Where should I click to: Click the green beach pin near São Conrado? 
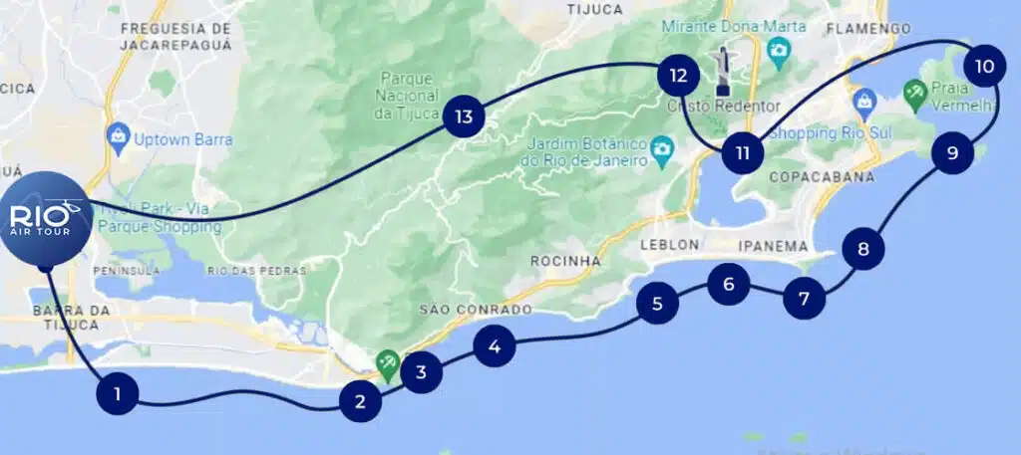(x=388, y=366)
